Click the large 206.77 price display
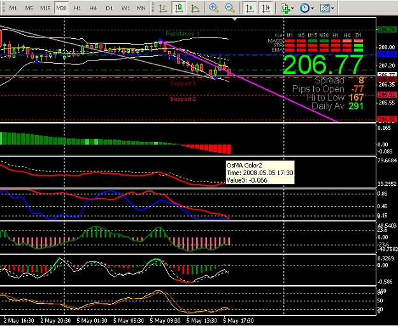 tap(323, 65)
